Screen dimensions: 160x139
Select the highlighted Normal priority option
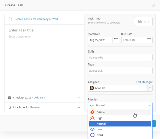[x=101, y=124]
